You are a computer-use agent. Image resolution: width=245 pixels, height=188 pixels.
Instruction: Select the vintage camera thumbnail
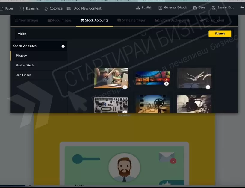tap(194, 104)
